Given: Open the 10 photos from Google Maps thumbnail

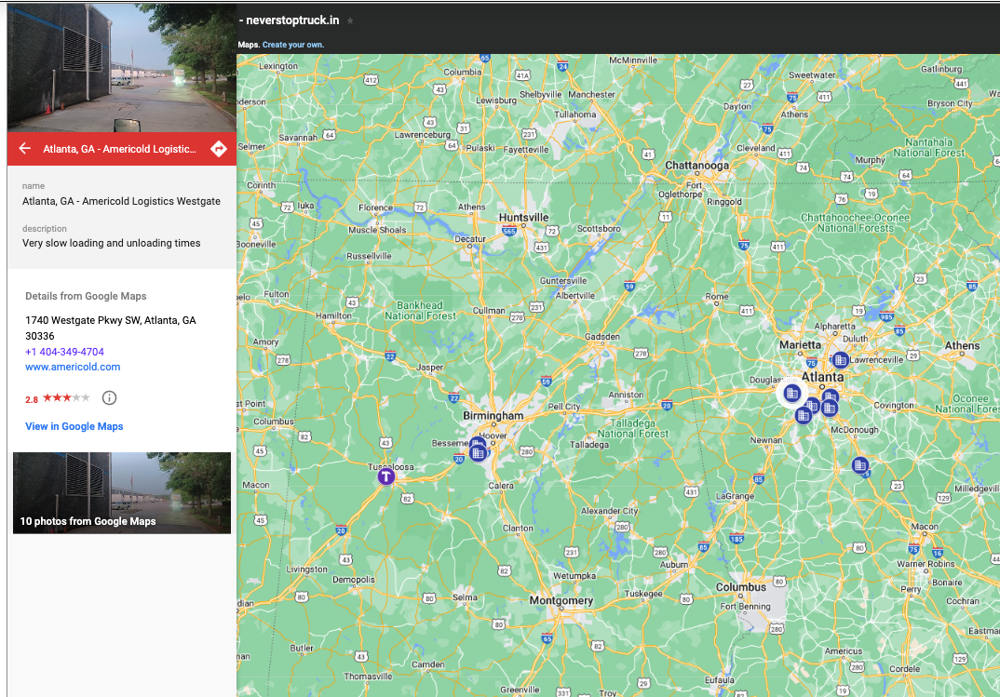Looking at the screenshot, I should (122, 492).
